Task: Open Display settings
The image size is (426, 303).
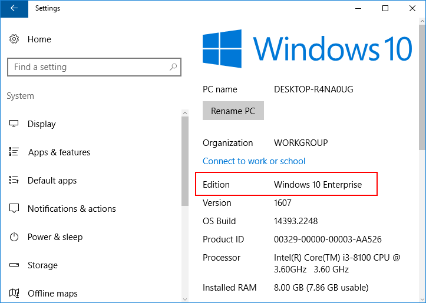Action: click(42, 124)
